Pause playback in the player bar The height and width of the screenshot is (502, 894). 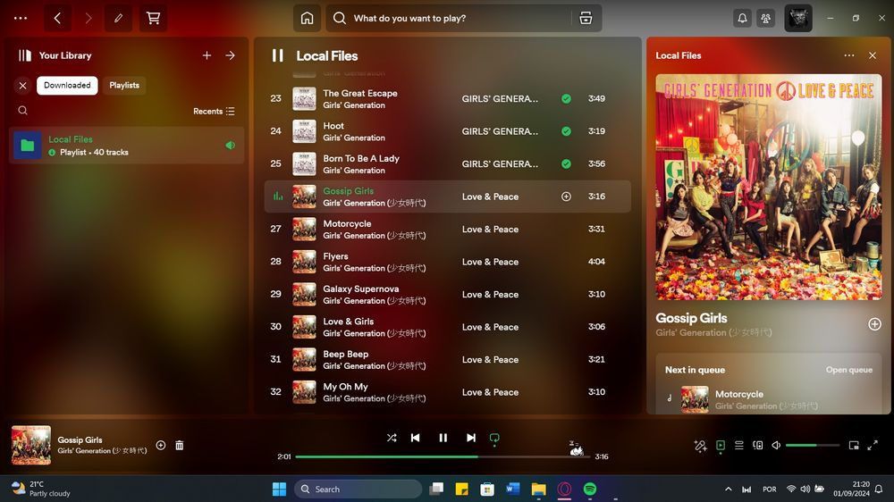point(443,438)
